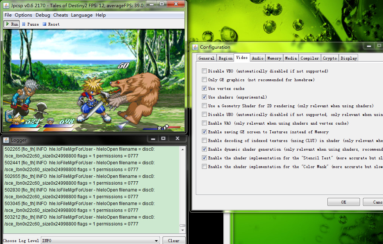Viewport: 383px width, 244px height.
Task: Open the Help menu
Action: [x=101, y=15]
